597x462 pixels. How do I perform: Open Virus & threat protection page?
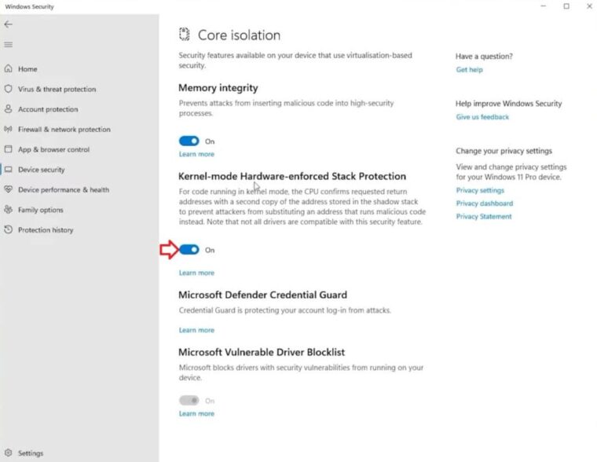click(57, 89)
